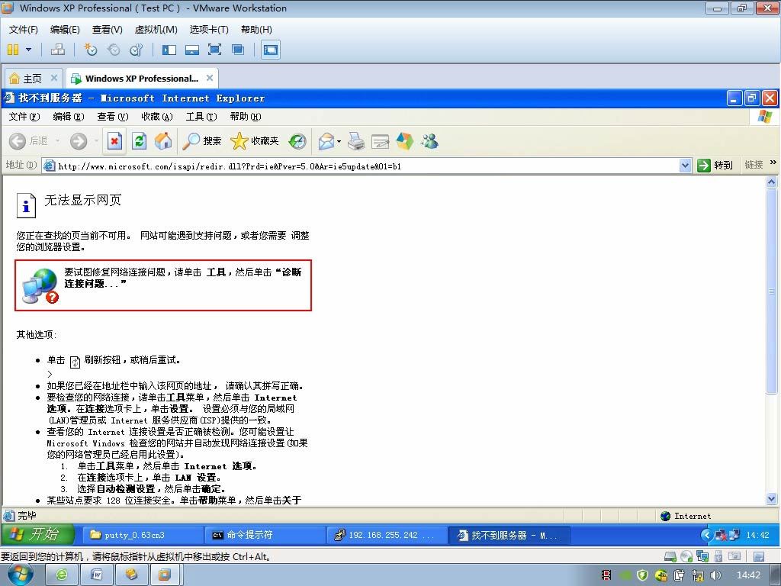781x586 pixels.
Task: Take a VMware snapshot via clock icon
Action: [91, 50]
